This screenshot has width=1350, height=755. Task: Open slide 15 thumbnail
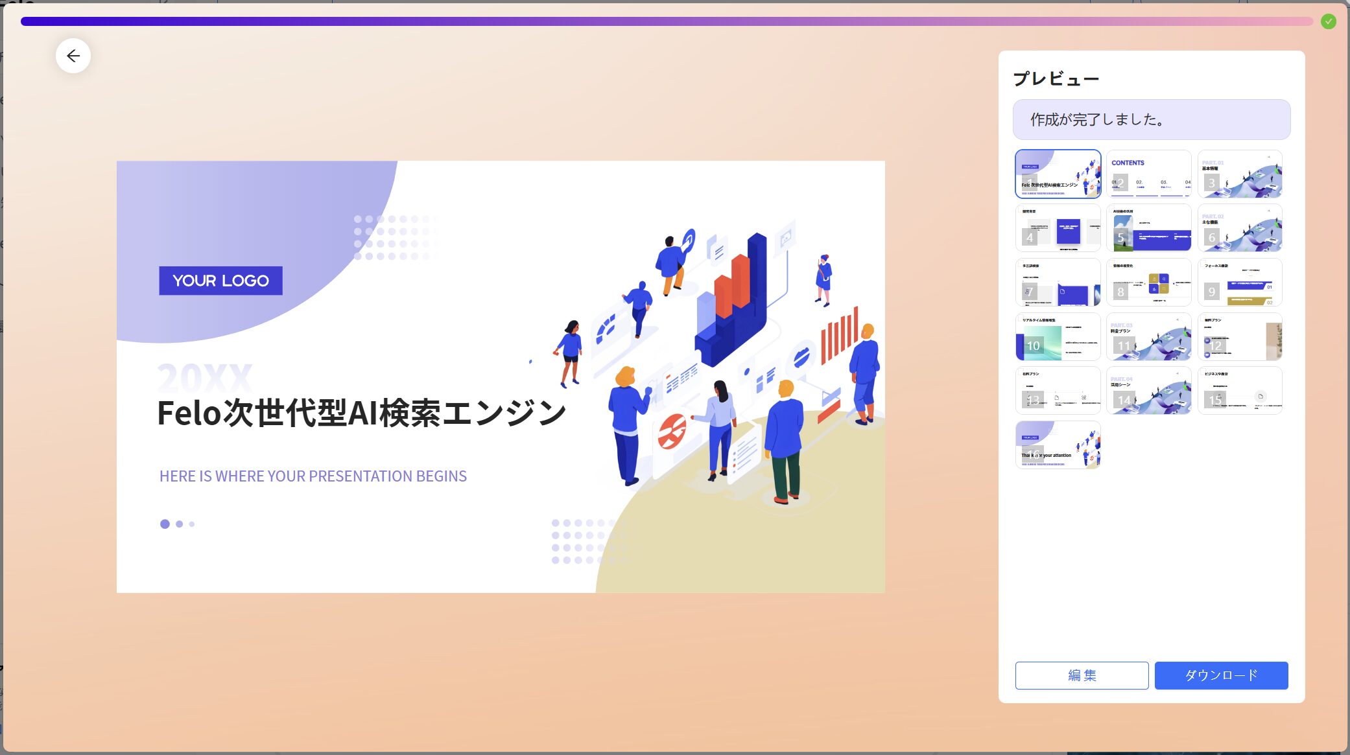point(1240,391)
